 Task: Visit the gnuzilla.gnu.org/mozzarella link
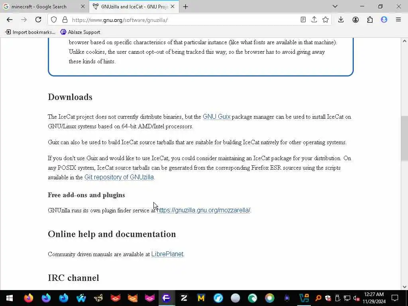204,210
